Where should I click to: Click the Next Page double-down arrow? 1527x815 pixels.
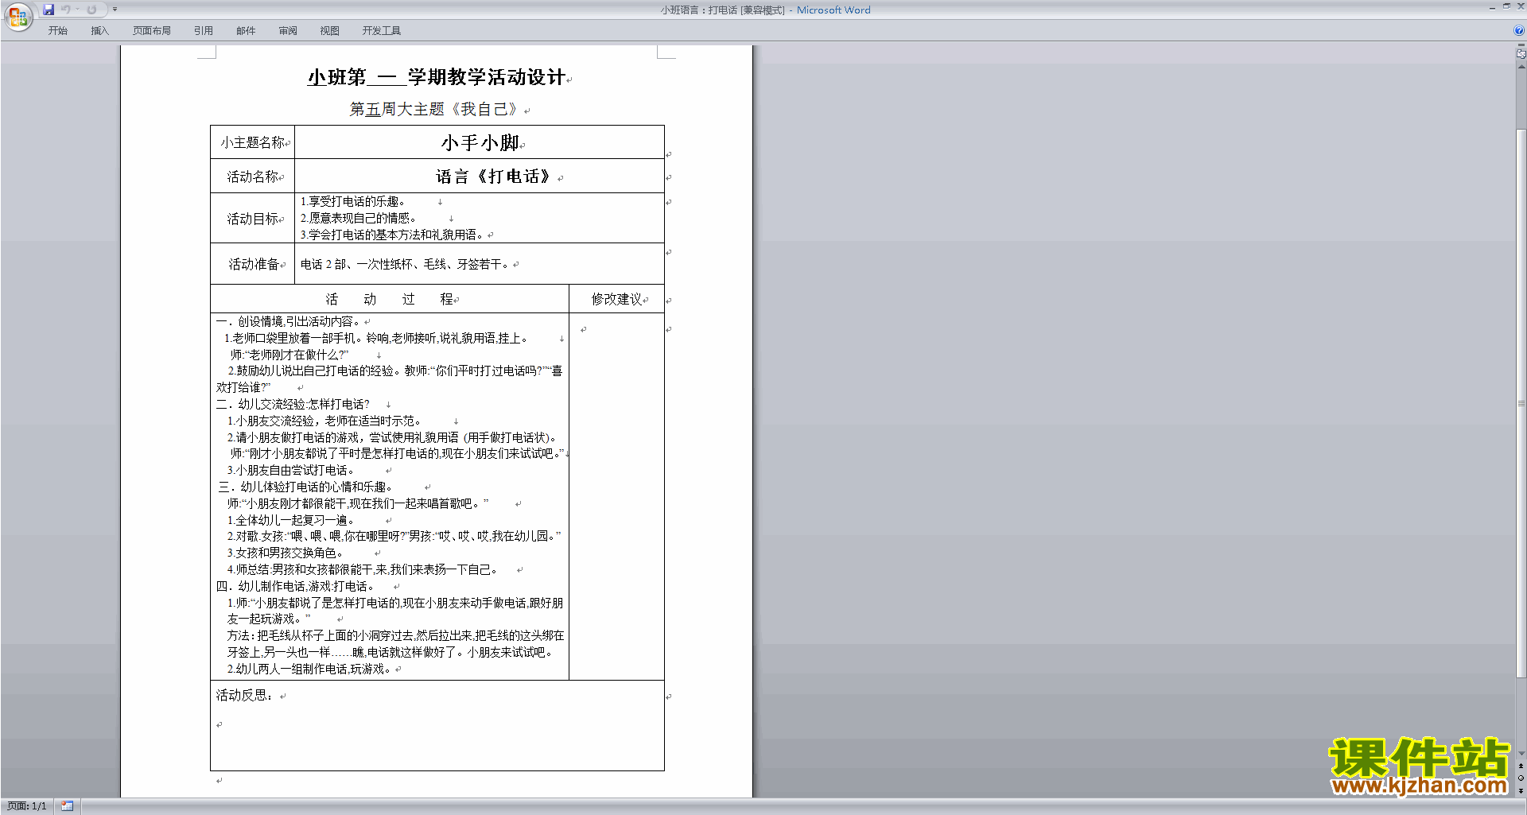(x=1521, y=790)
